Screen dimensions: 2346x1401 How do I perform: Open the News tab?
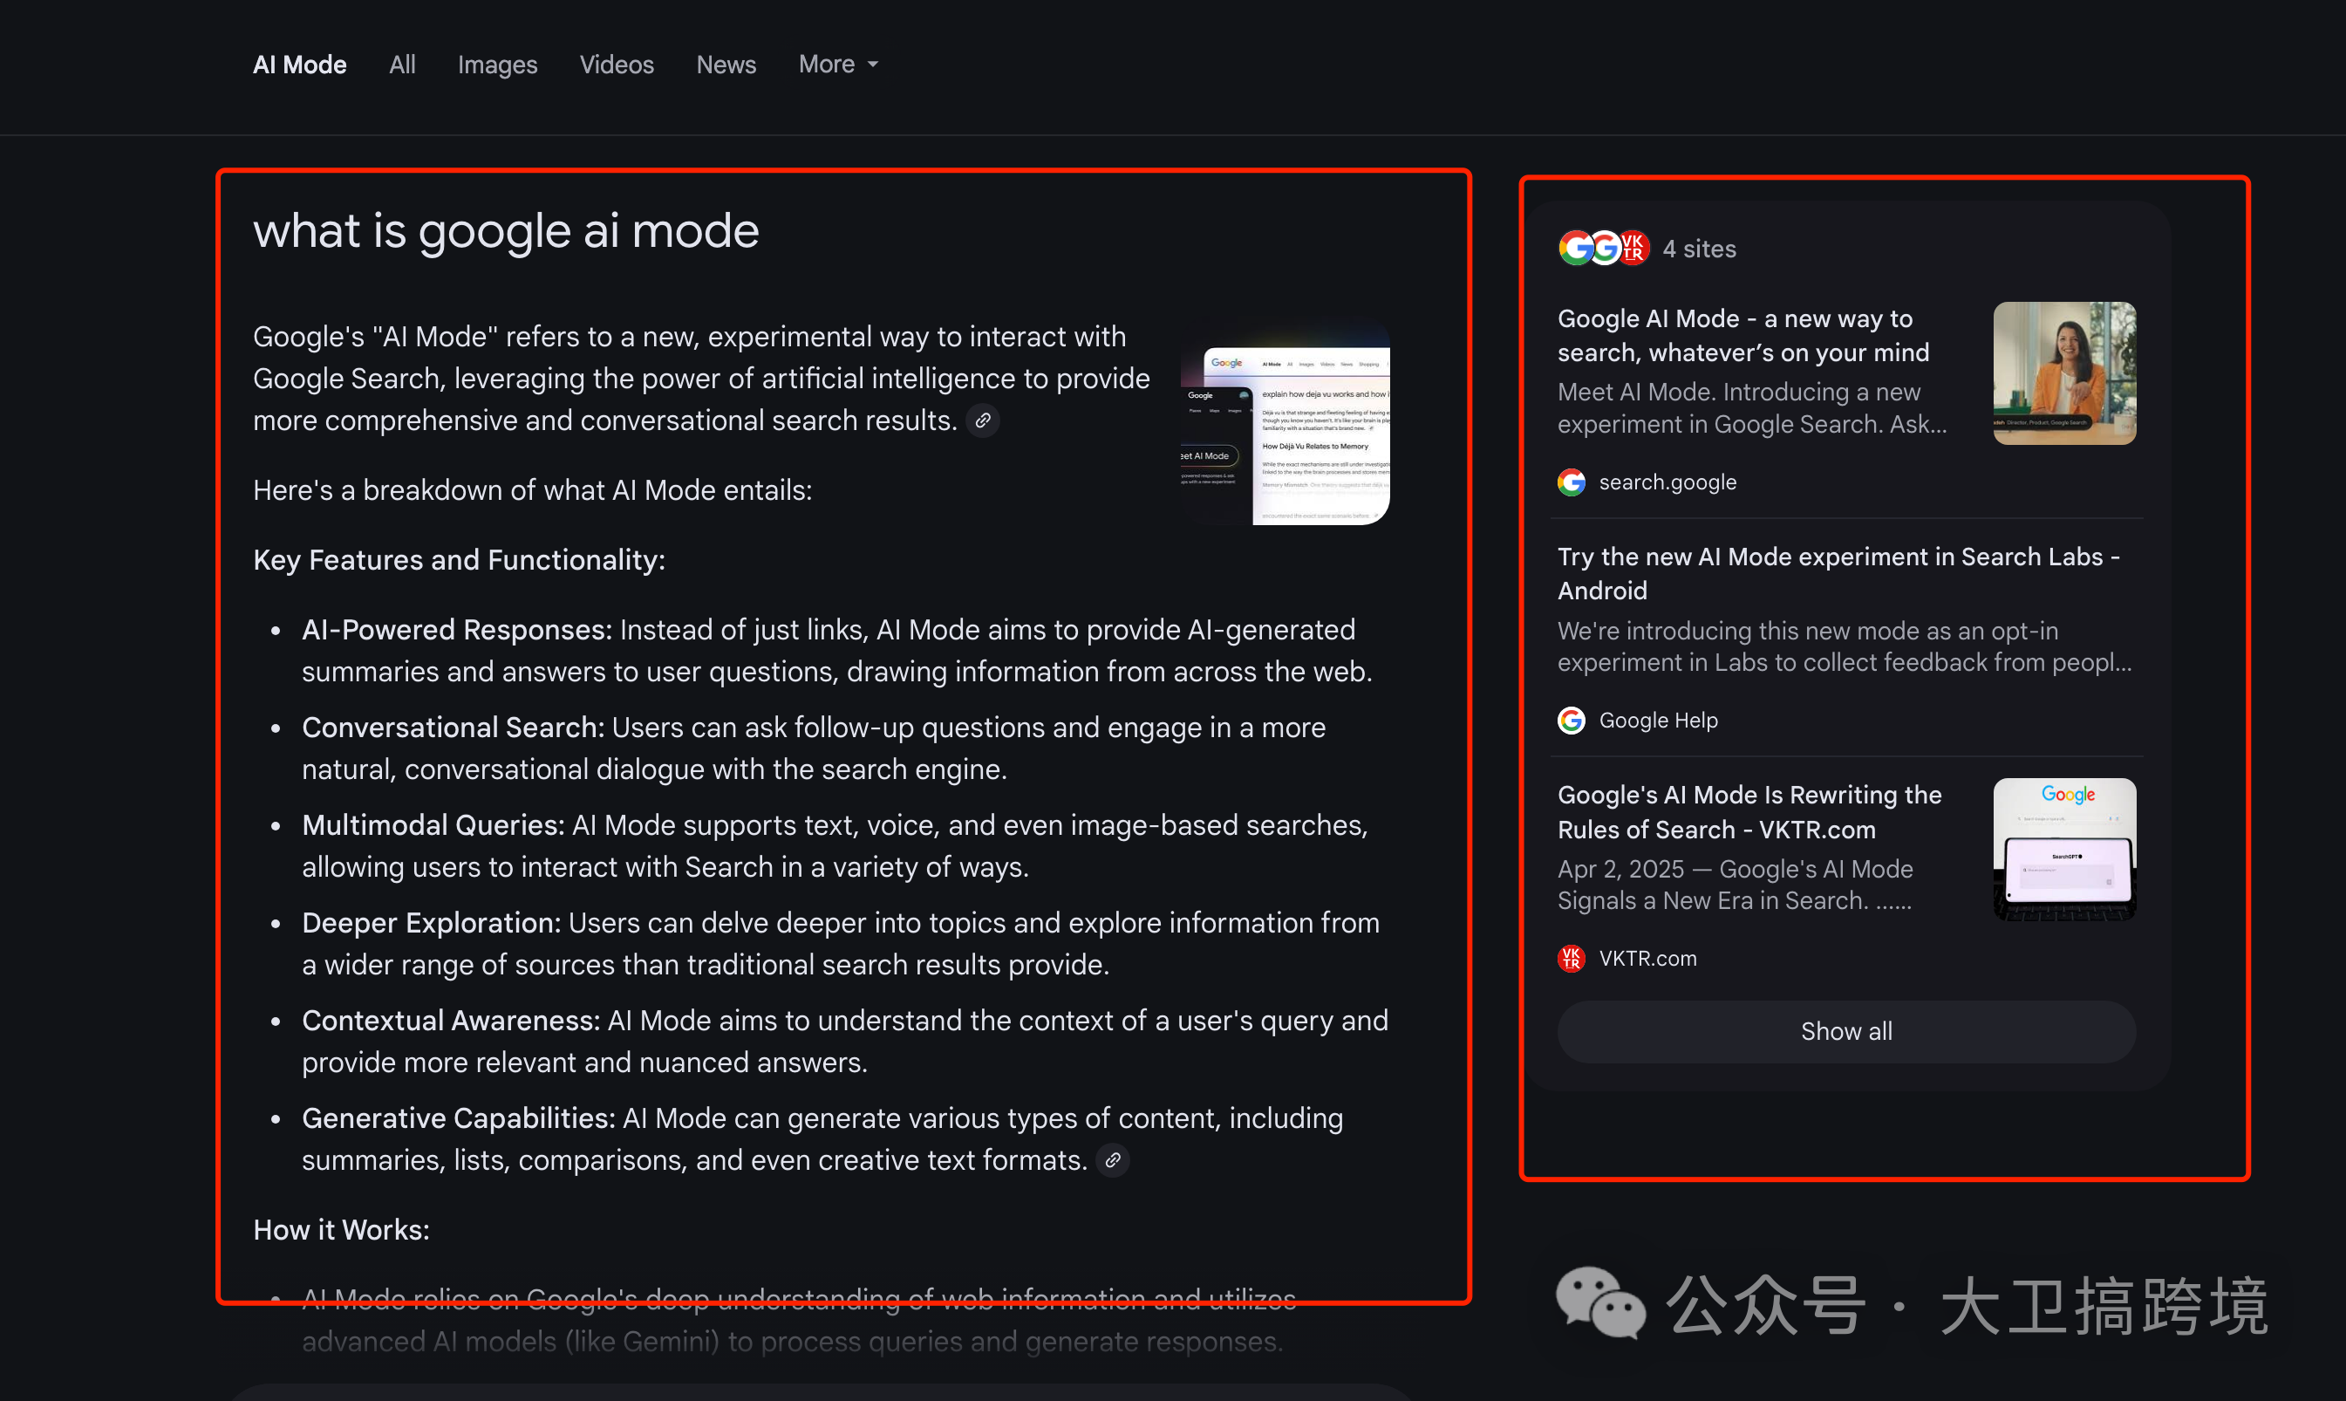pos(726,65)
